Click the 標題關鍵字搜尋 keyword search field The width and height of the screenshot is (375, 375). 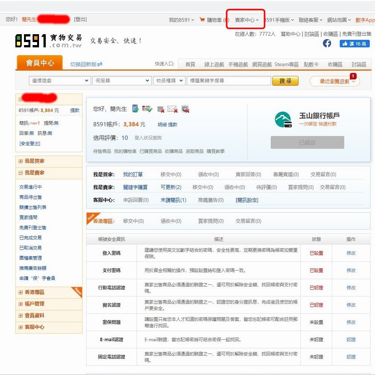pos(229,81)
